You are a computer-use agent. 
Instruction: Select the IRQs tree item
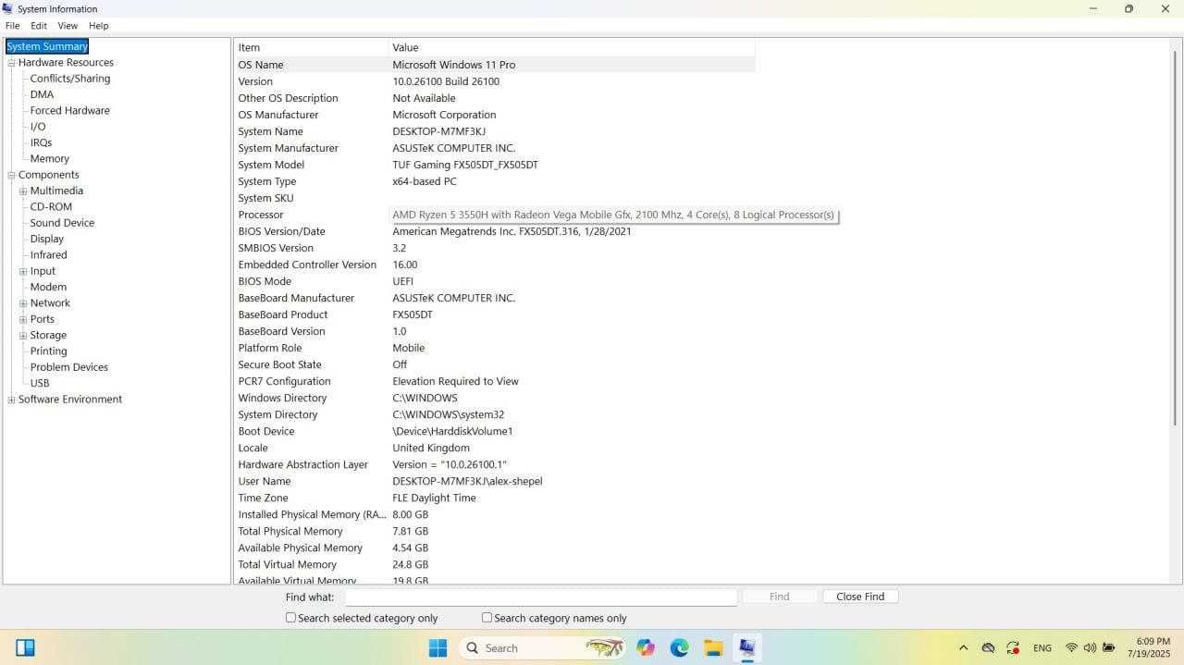point(41,142)
